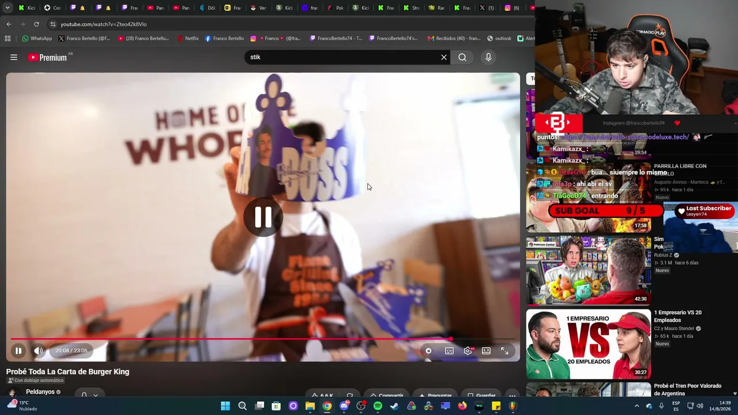Open the apps grid in bookmarks bar

(x=7, y=39)
